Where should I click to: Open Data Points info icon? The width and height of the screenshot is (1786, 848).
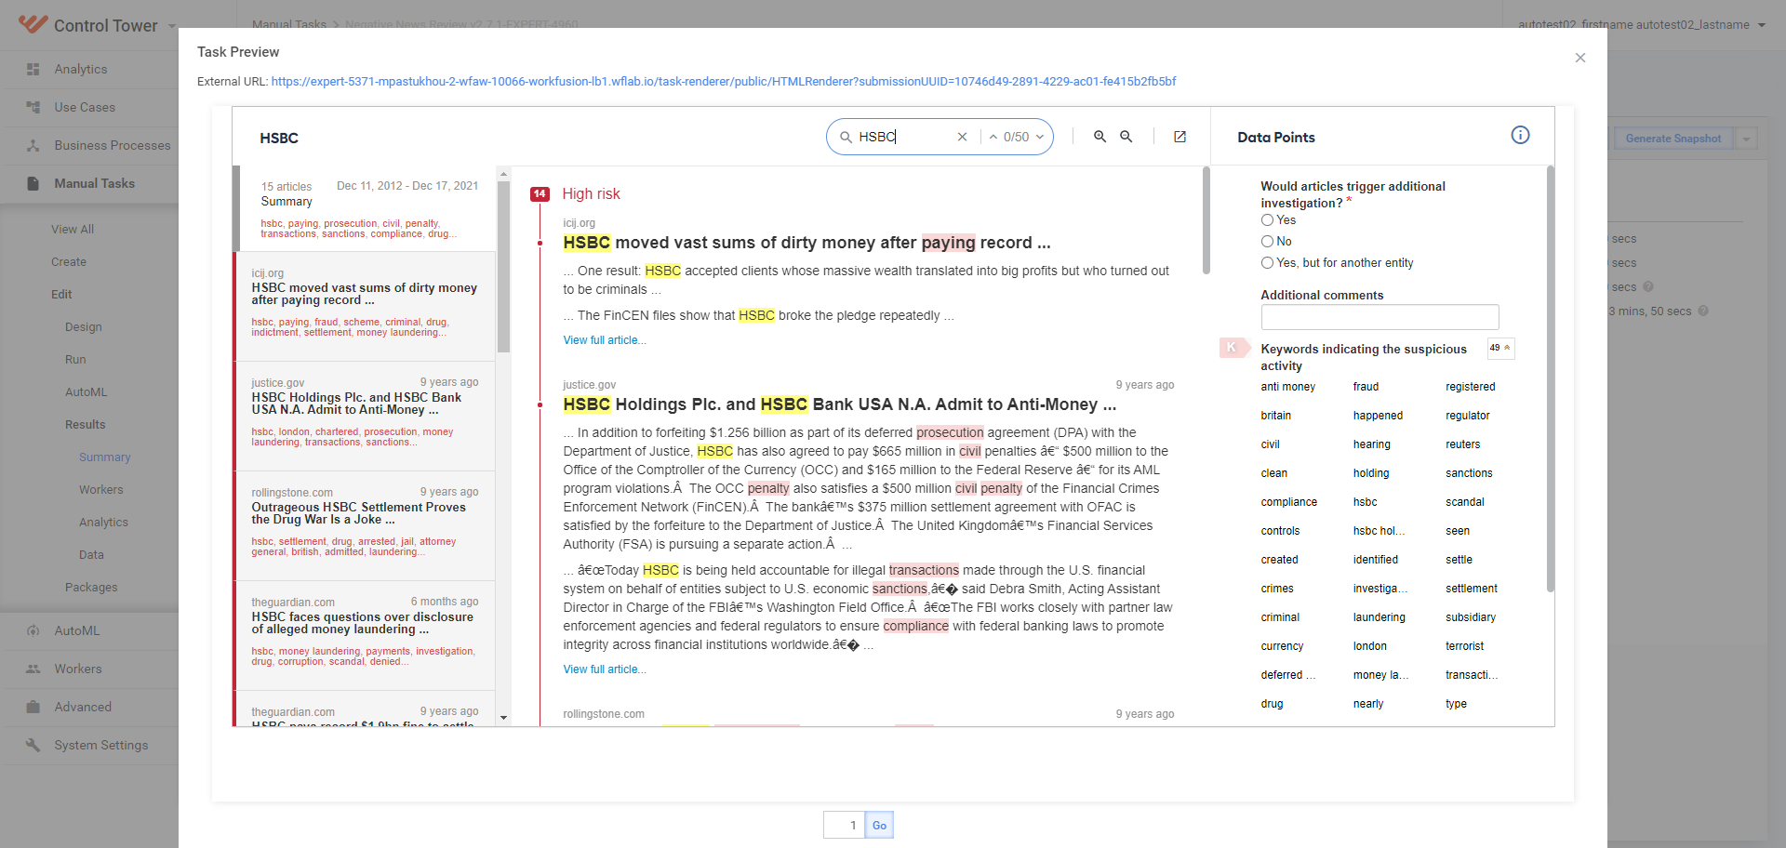pos(1520,135)
